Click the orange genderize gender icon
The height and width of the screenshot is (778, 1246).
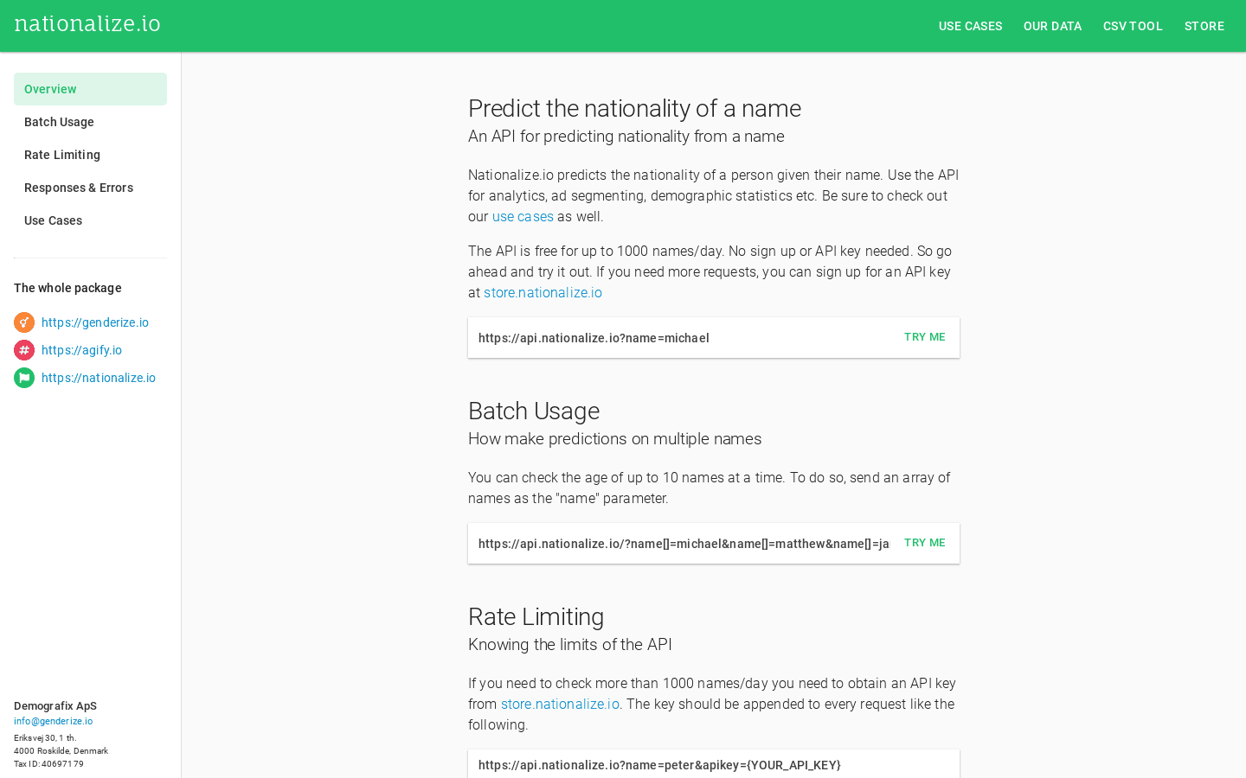(24, 322)
